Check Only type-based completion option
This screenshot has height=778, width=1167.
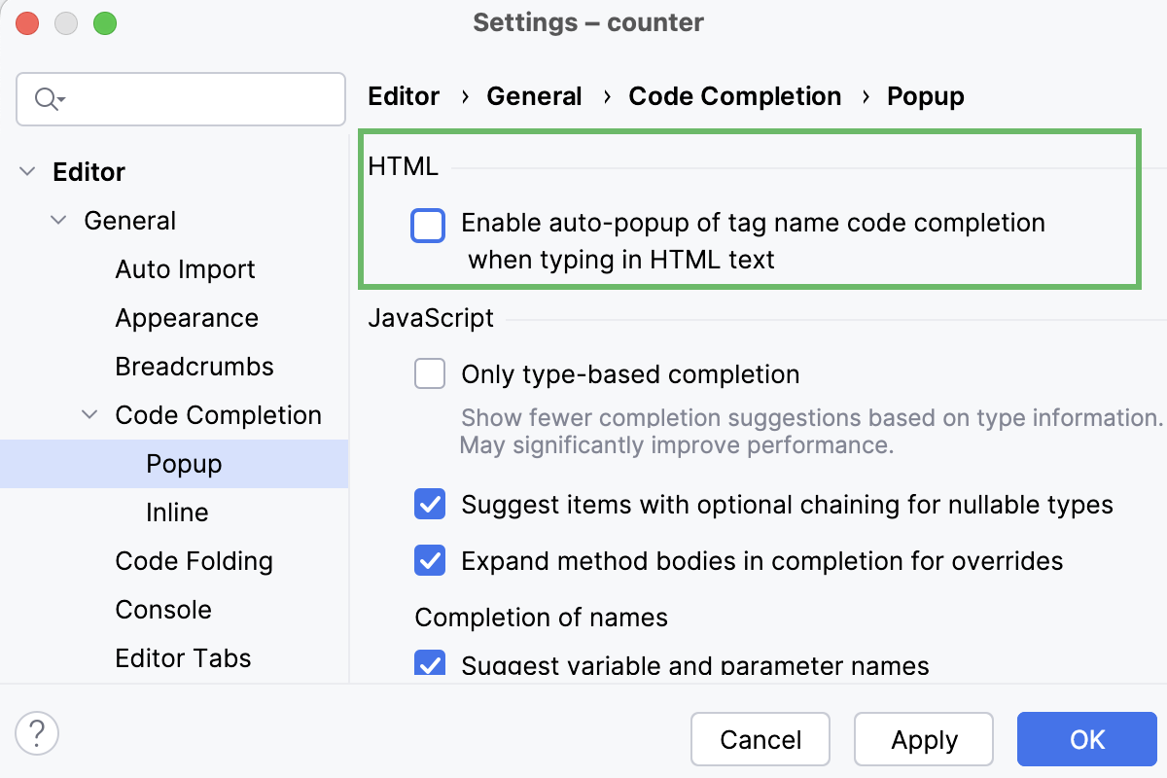[x=430, y=374]
